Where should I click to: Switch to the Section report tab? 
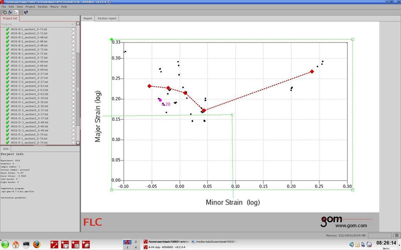click(x=107, y=18)
